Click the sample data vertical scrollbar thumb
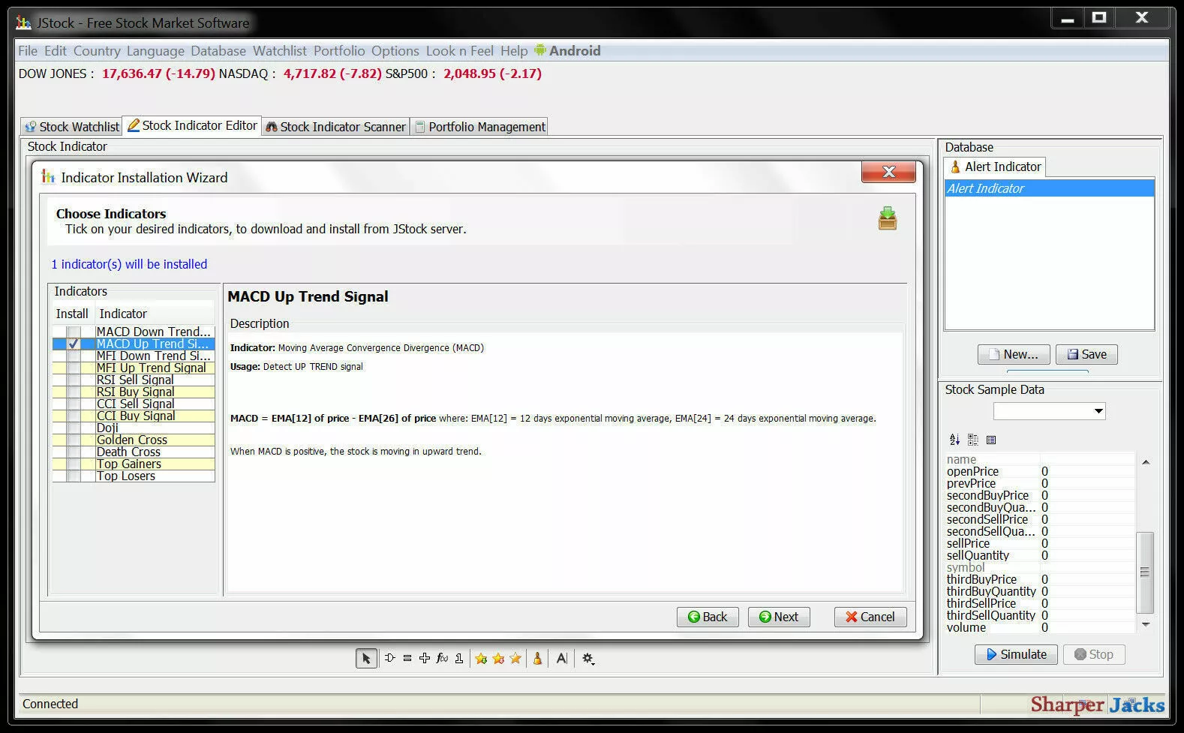Screen dimensions: 1184x733 (1145, 572)
